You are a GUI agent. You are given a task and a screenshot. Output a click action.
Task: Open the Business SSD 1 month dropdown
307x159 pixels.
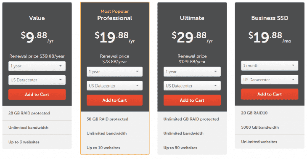pyautogui.click(x=270, y=66)
